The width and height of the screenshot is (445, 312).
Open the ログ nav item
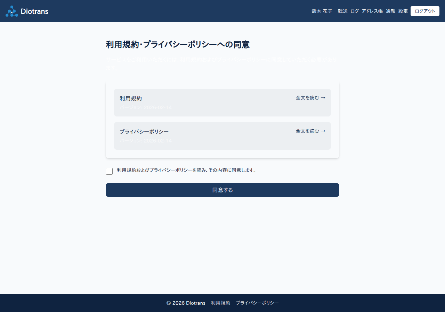pyautogui.click(x=355, y=11)
